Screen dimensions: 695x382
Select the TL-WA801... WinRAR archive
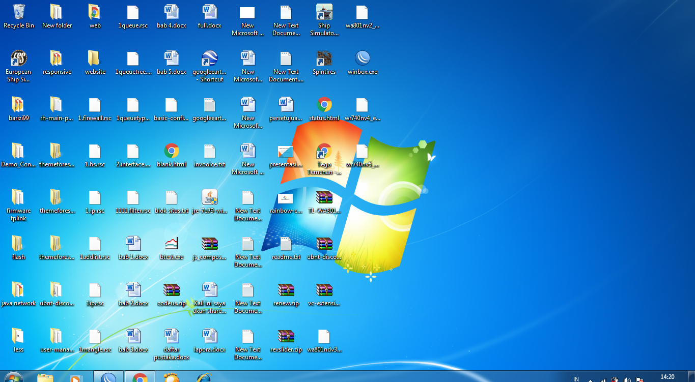tap(324, 197)
